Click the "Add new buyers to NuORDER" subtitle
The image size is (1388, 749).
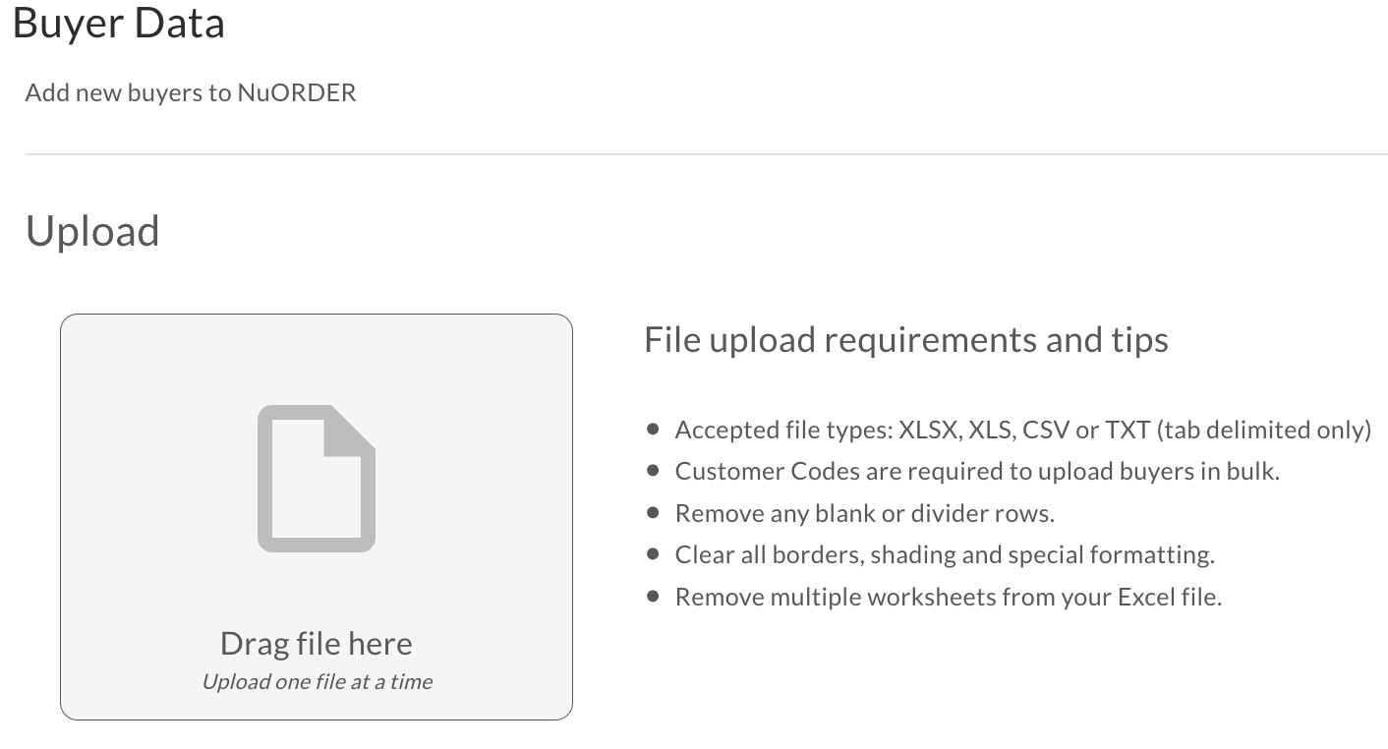pyautogui.click(x=191, y=93)
